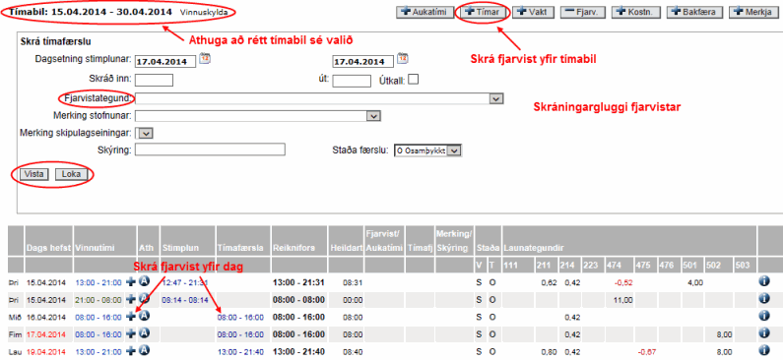Click plus icon on 17.04.2014 row
This screenshot has height=360, width=783.
click(131, 333)
